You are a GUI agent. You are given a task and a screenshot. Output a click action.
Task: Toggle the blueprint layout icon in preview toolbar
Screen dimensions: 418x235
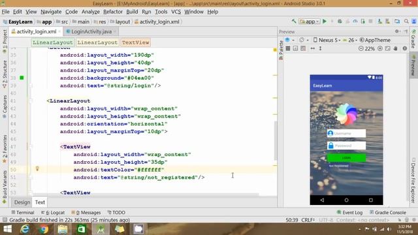tap(303, 48)
